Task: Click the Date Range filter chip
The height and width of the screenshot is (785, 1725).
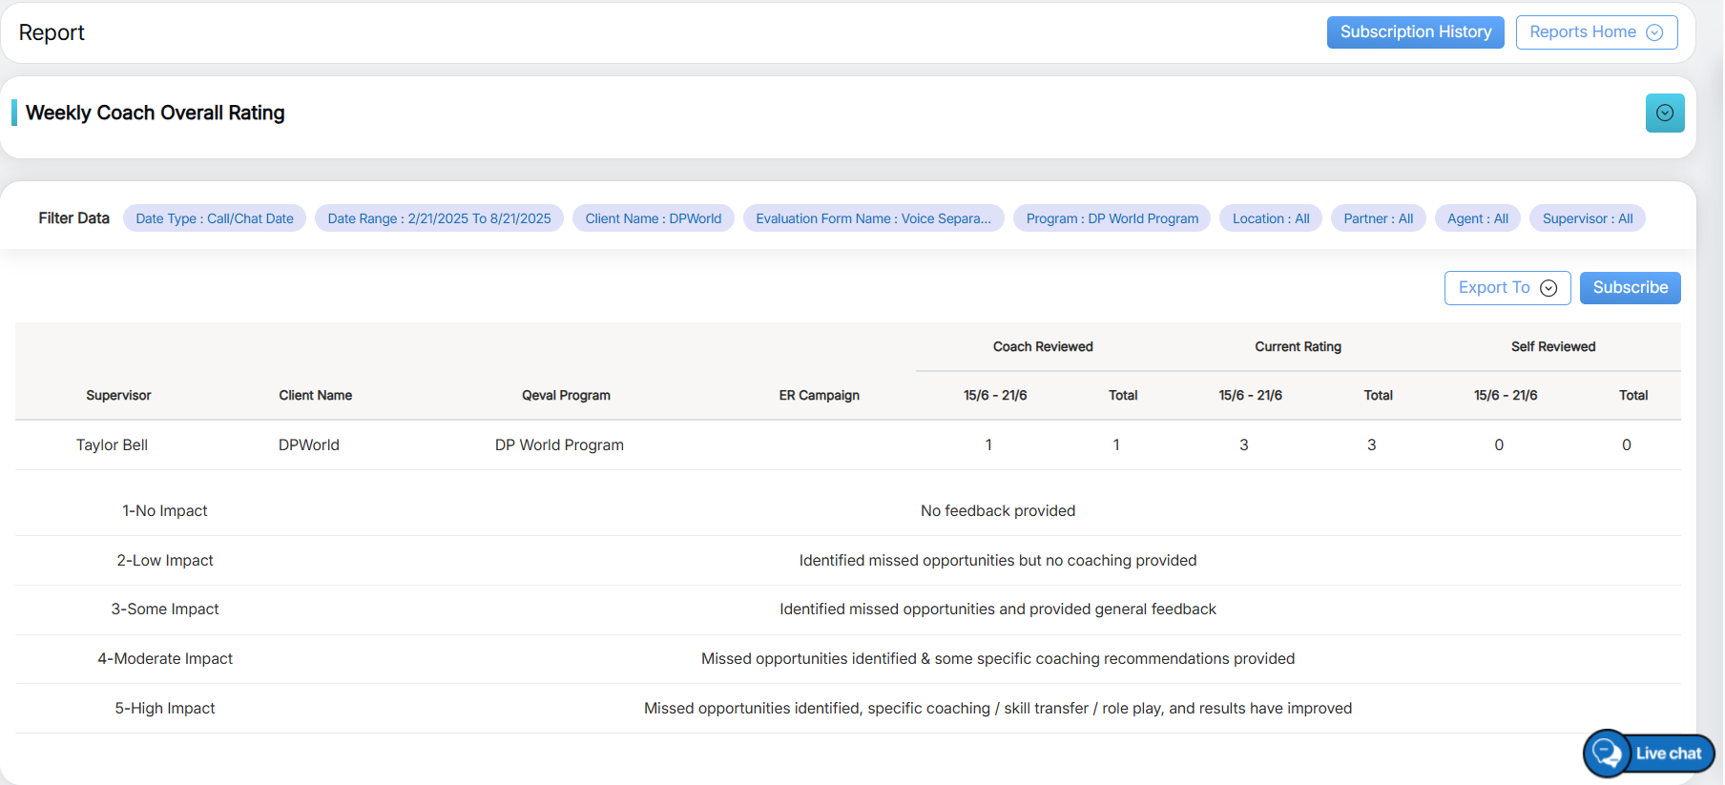Action: tap(439, 218)
